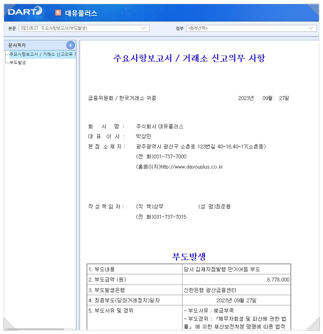The height and width of the screenshot is (334, 323).
Task: Collapse the 문서목차 panel with round arrow button
Action: (70, 45)
